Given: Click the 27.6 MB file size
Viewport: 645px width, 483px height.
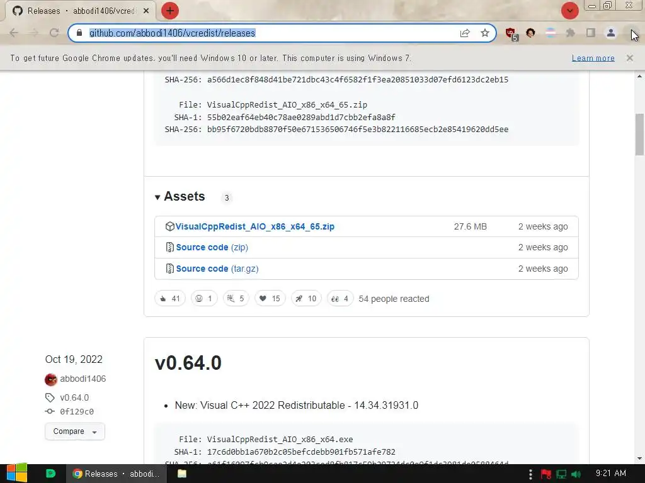Looking at the screenshot, I should [x=470, y=226].
